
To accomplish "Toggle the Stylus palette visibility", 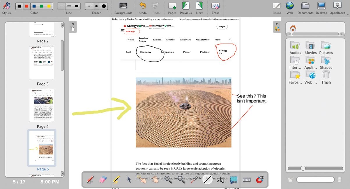I will (6, 8).
